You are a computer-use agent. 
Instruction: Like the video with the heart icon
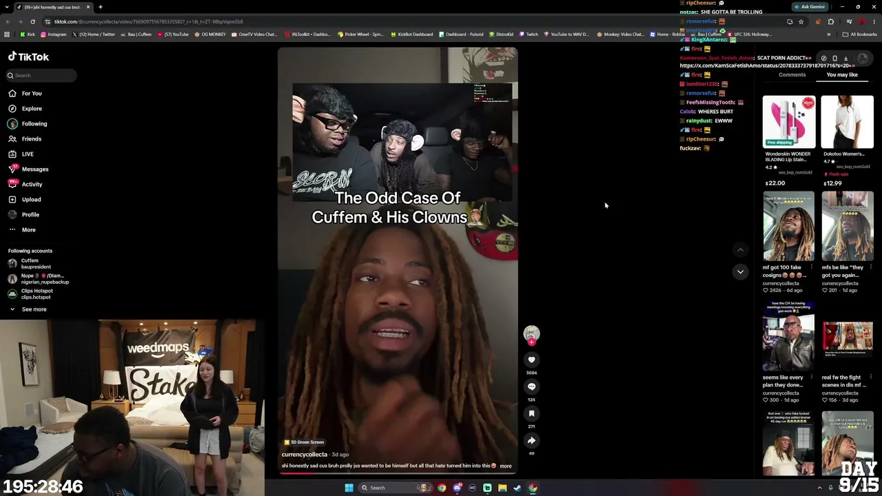coord(531,360)
